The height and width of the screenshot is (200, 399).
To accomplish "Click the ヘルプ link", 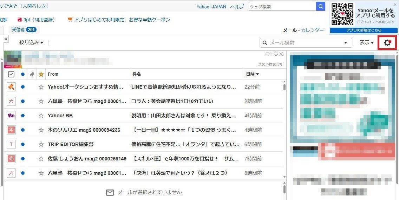I will pyautogui.click(x=237, y=7).
